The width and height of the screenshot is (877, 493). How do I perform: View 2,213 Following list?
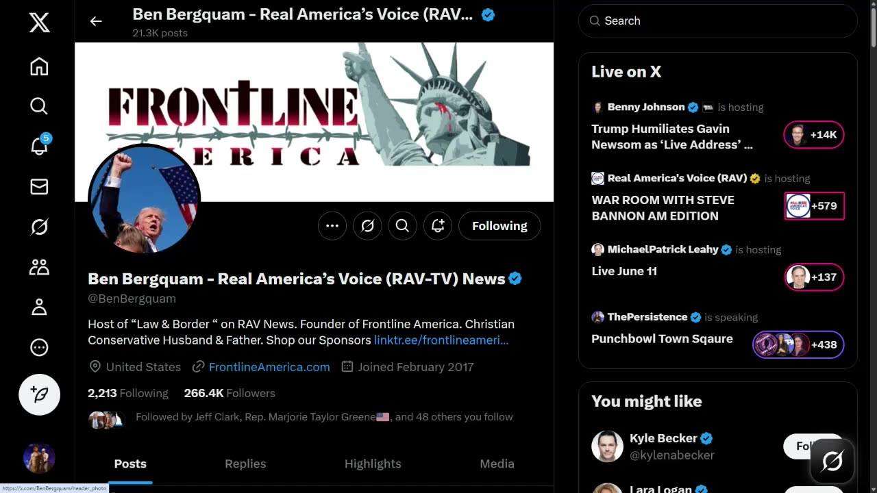coord(128,393)
